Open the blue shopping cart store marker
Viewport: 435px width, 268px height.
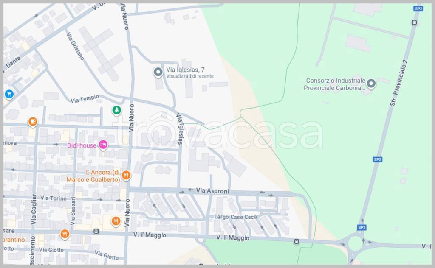(8, 94)
